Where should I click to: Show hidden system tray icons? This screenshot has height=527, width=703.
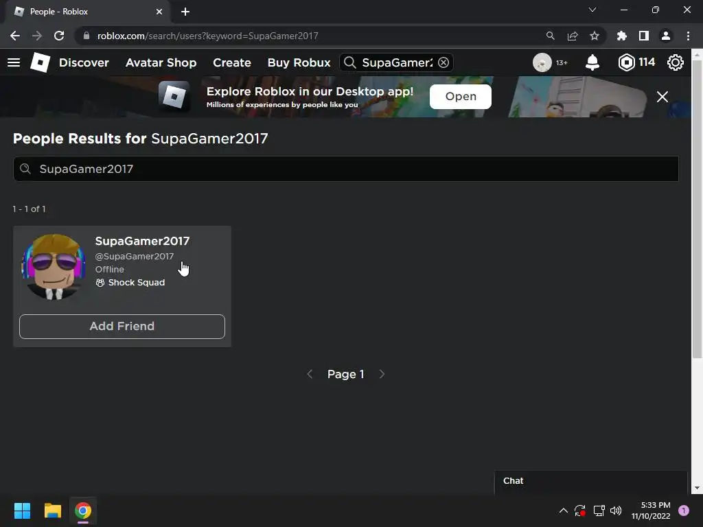pos(564,511)
